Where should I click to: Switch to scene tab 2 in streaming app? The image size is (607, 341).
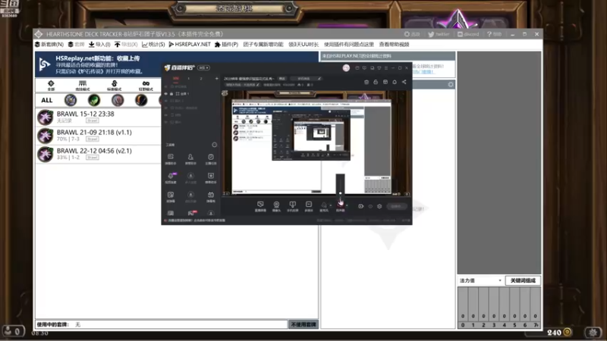[201, 79]
